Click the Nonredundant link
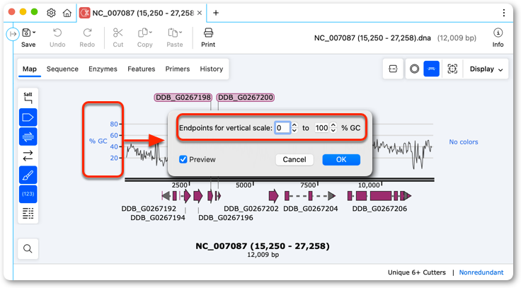521x288 pixels. pos(481,272)
